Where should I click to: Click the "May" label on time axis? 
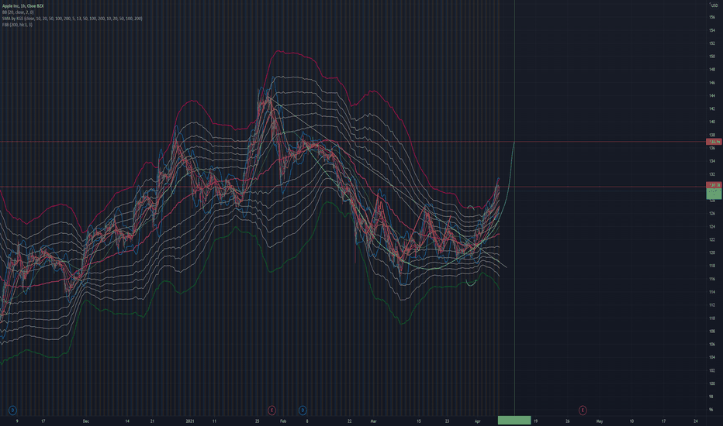pos(600,421)
